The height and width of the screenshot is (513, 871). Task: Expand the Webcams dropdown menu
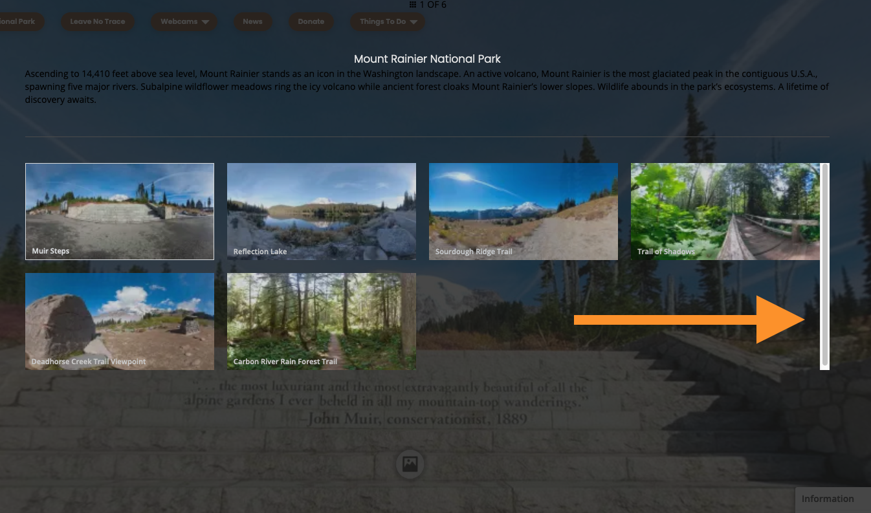point(184,21)
